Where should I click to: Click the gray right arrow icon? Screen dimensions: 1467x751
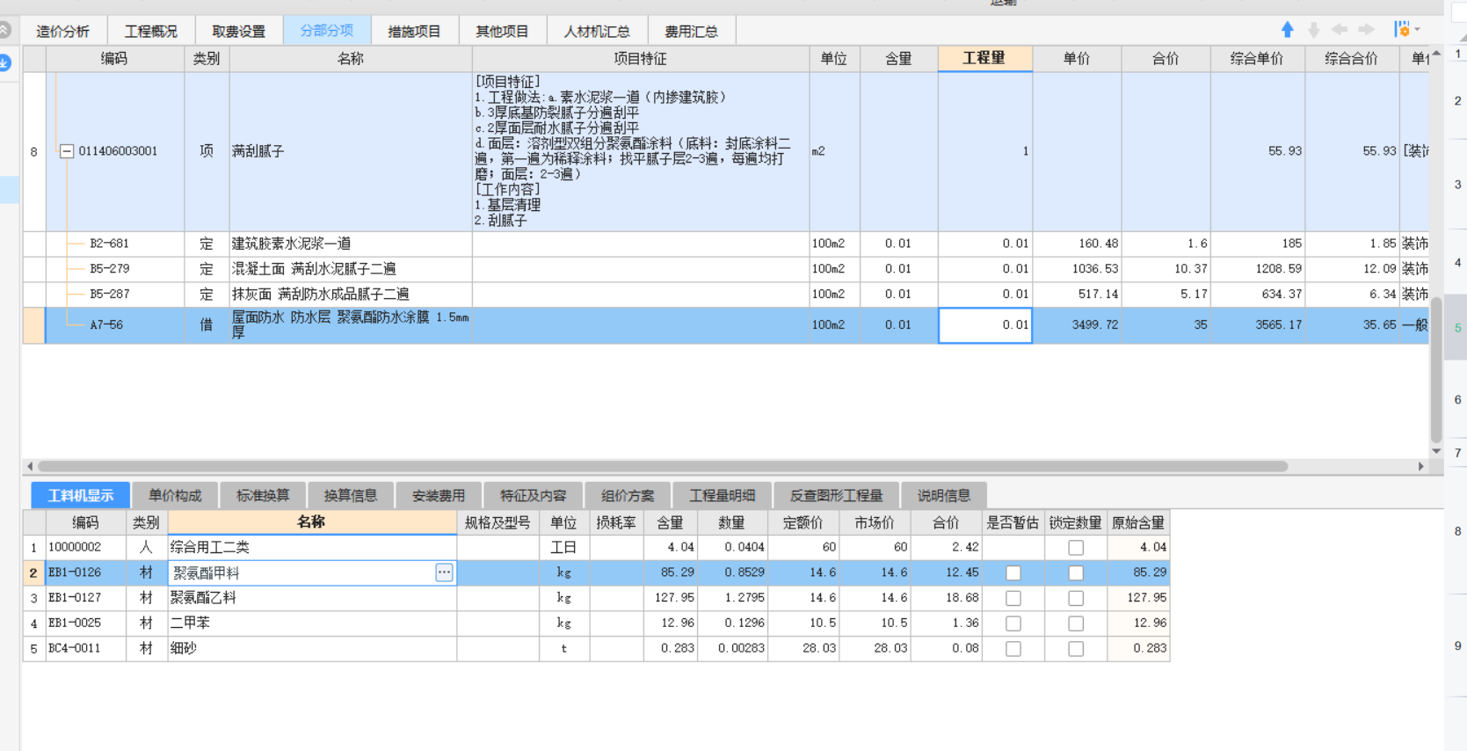click(x=1366, y=30)
